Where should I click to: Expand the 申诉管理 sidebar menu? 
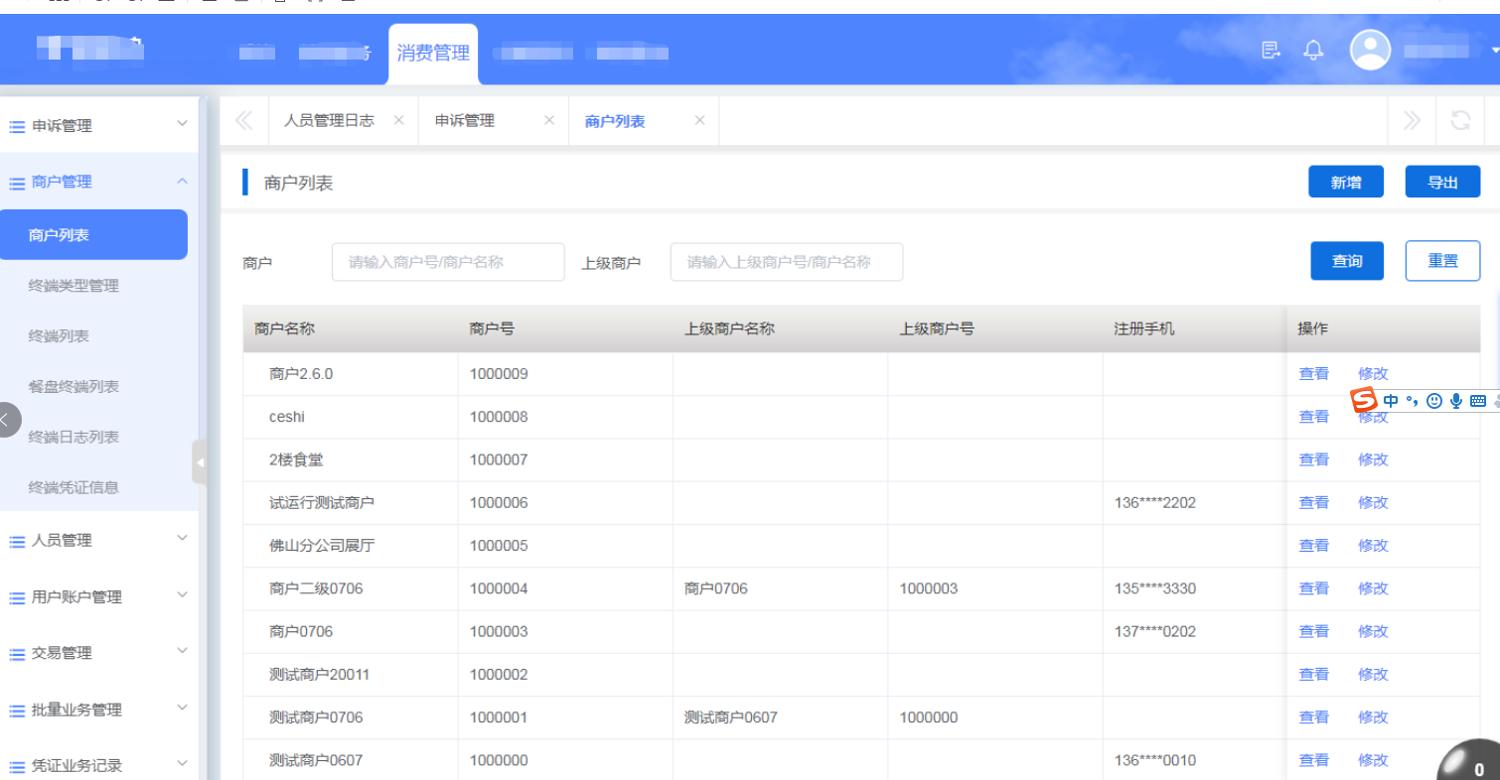pyautogui.click(x=99, y=126)
